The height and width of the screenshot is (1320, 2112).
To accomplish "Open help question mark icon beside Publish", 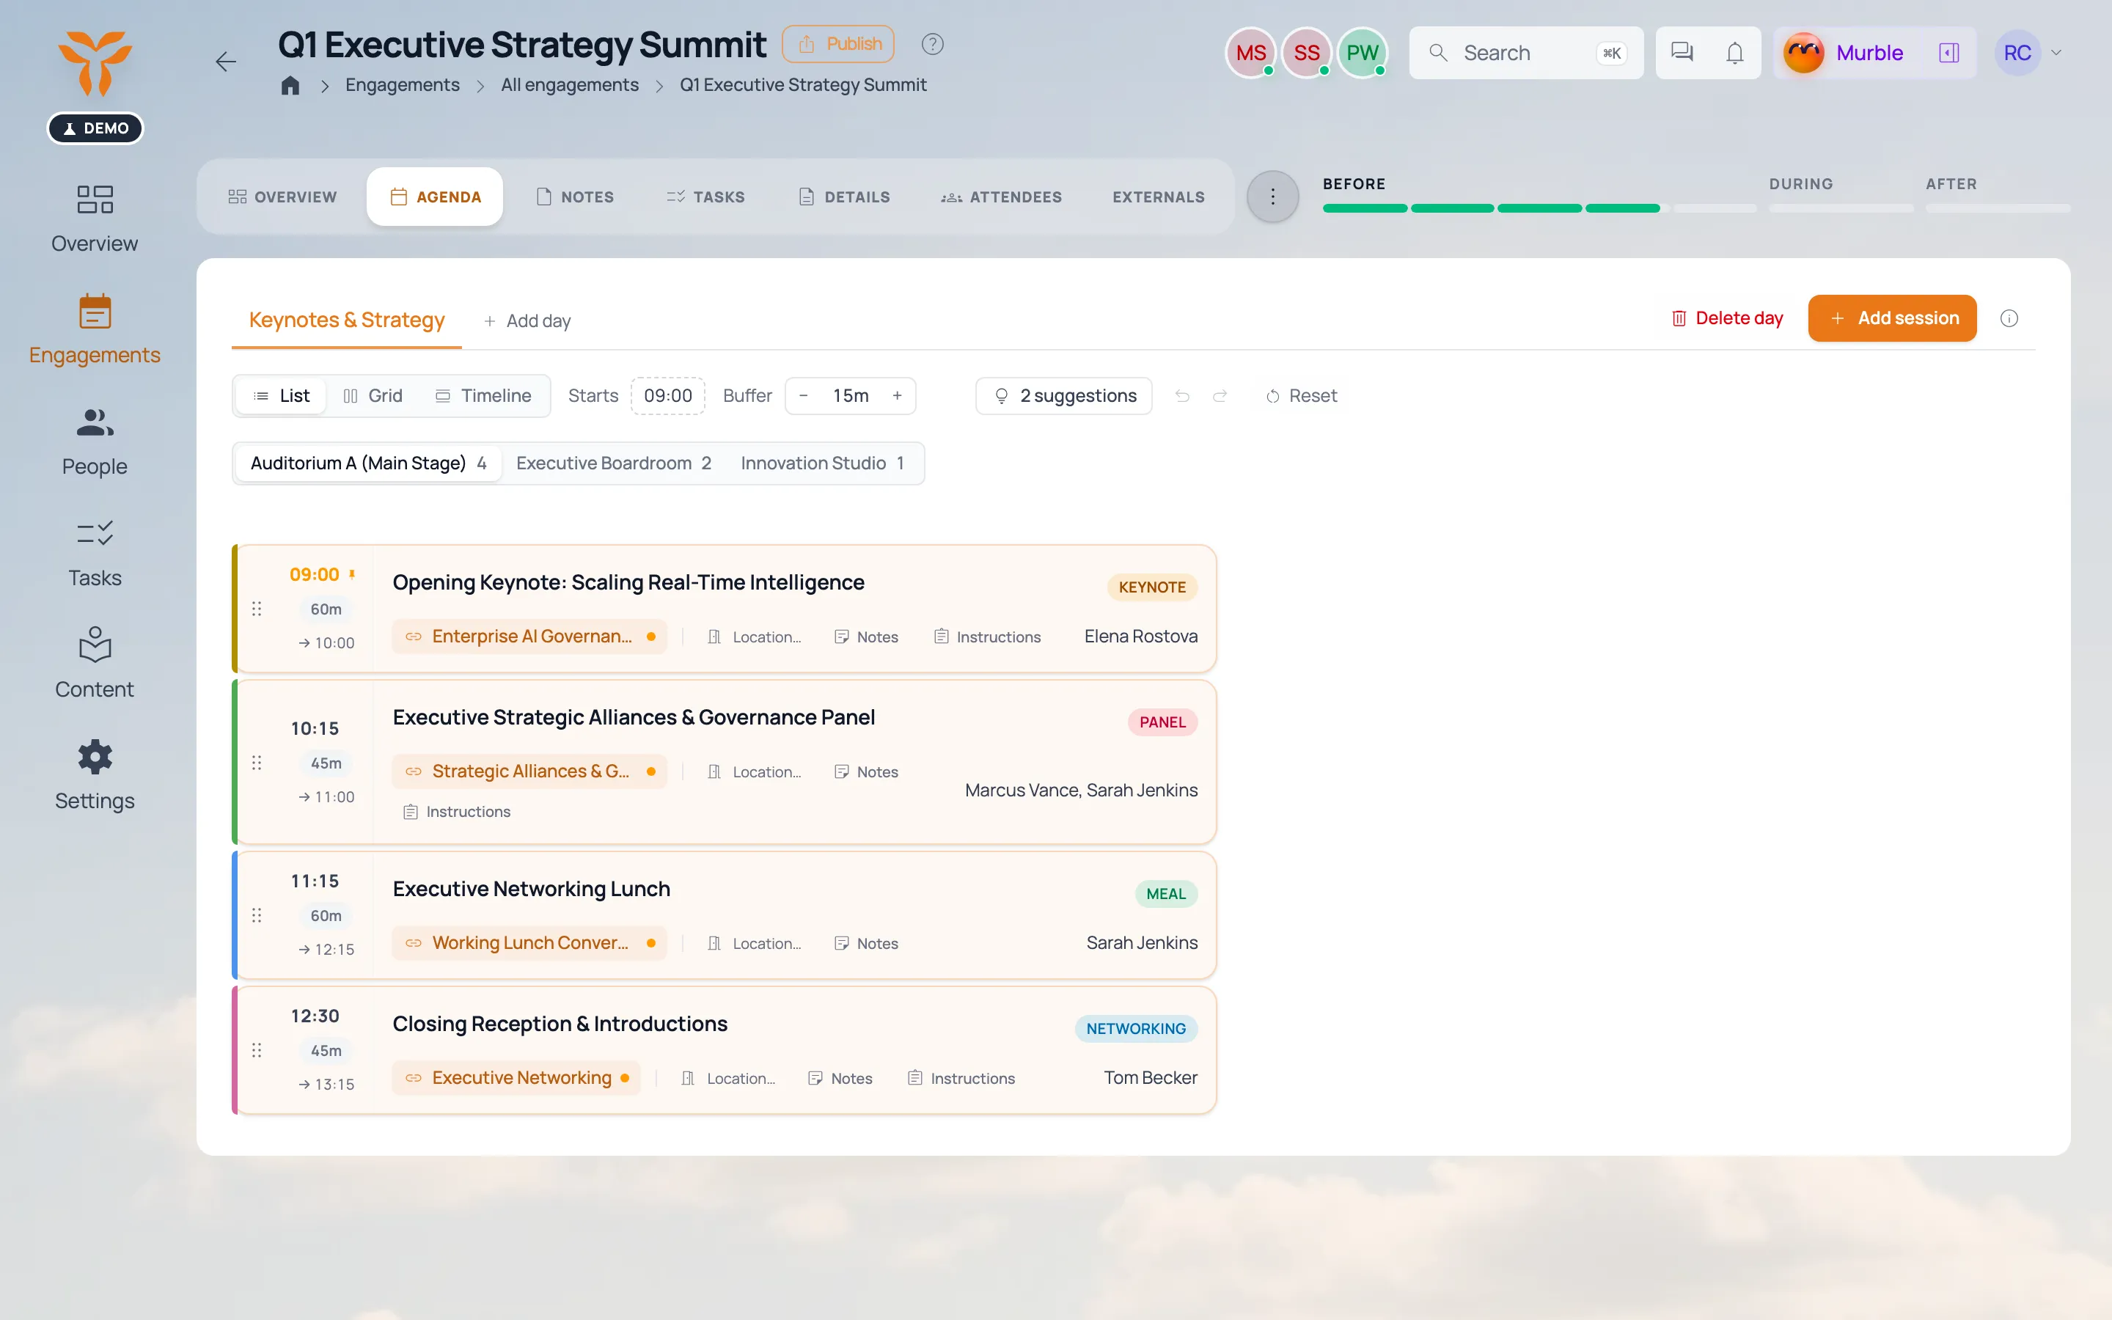I will [932, 44].
